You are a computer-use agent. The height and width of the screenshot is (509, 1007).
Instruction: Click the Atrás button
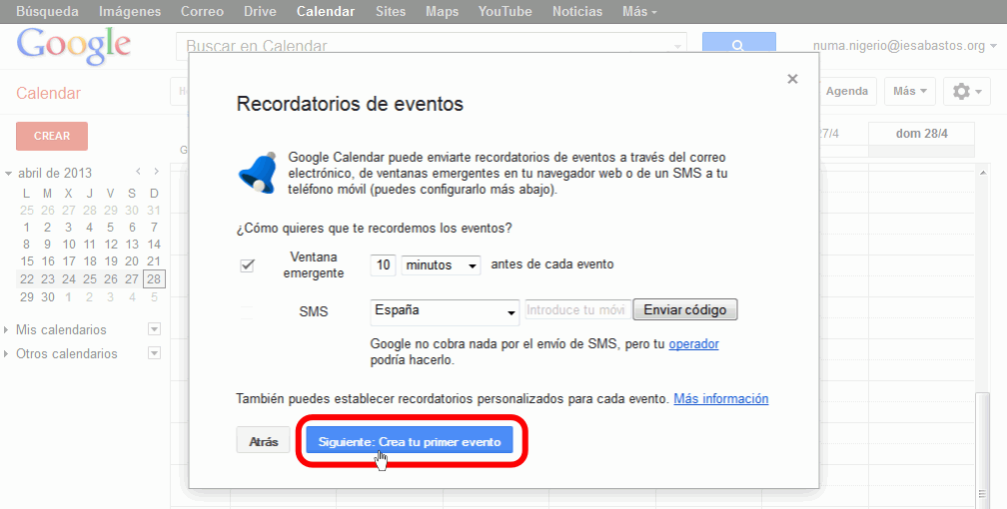264,441
